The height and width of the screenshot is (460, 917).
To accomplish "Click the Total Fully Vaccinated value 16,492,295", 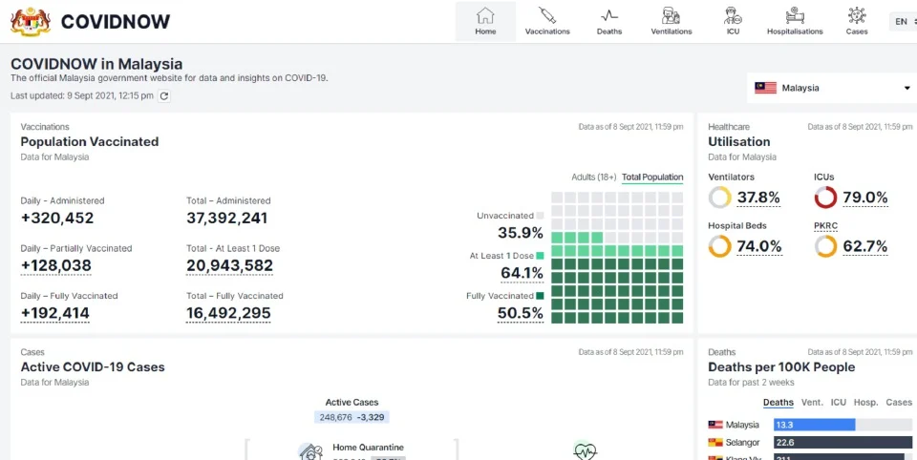I will pyautogui.click(x=228, y=313).
